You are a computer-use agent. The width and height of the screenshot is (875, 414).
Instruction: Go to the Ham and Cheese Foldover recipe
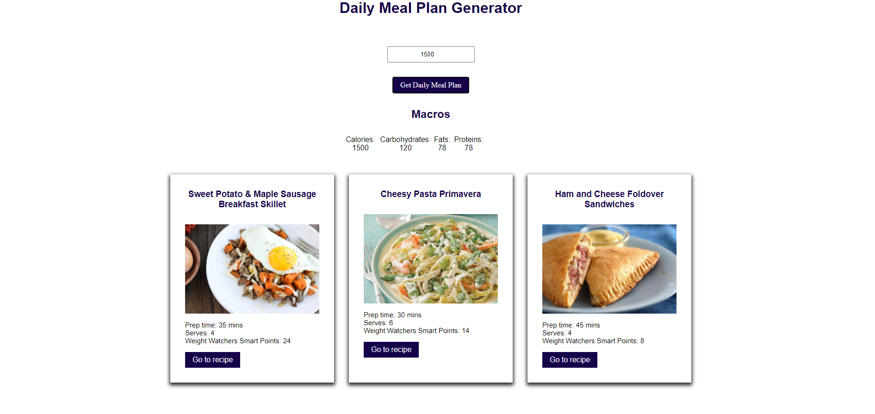(x=570, y=360)
